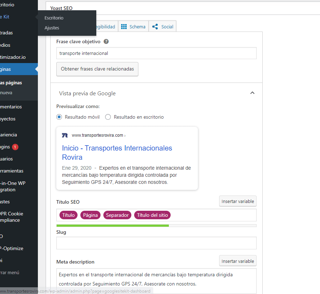
Task: Collapse the Vista previa de Google section
Action: (x=252, y=93)
